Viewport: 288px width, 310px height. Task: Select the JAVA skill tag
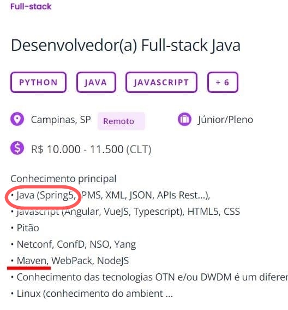[x=96, y=82]
